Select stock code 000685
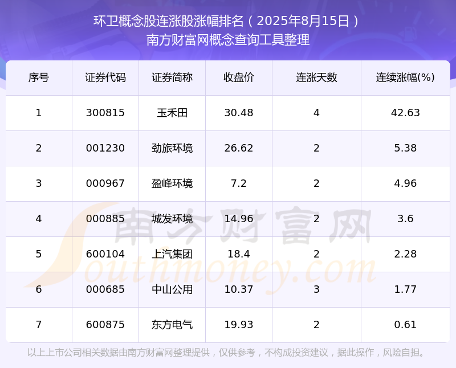This screenshot has height=368, width=456. [105, 289]
